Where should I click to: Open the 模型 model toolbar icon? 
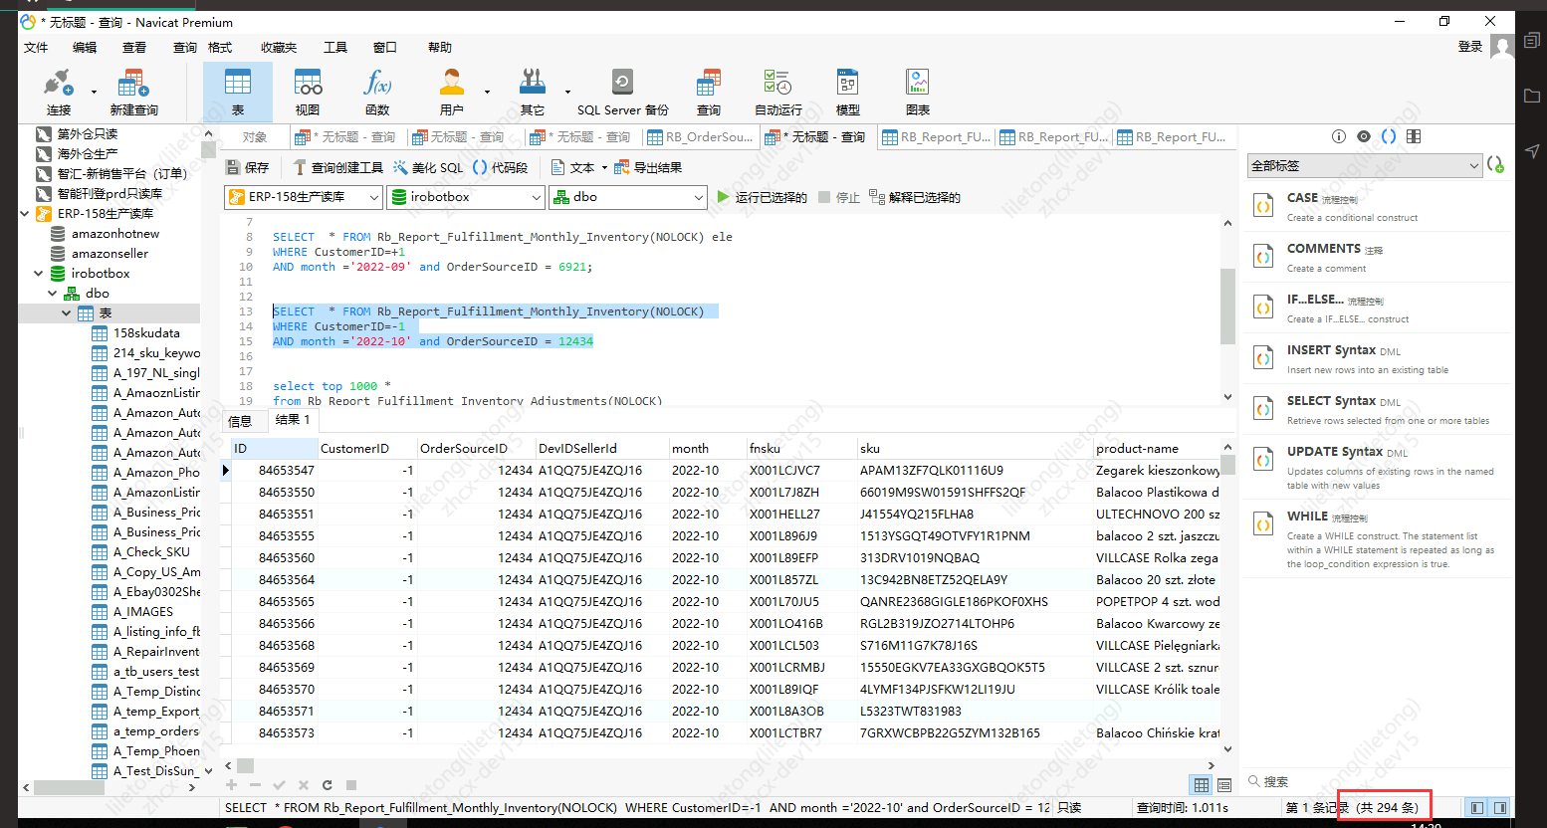pyautogui.click(x=848, y=92)
